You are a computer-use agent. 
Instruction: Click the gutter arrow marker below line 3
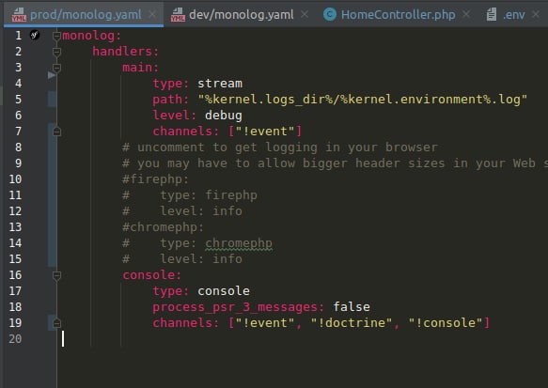(x=52, y=75)
